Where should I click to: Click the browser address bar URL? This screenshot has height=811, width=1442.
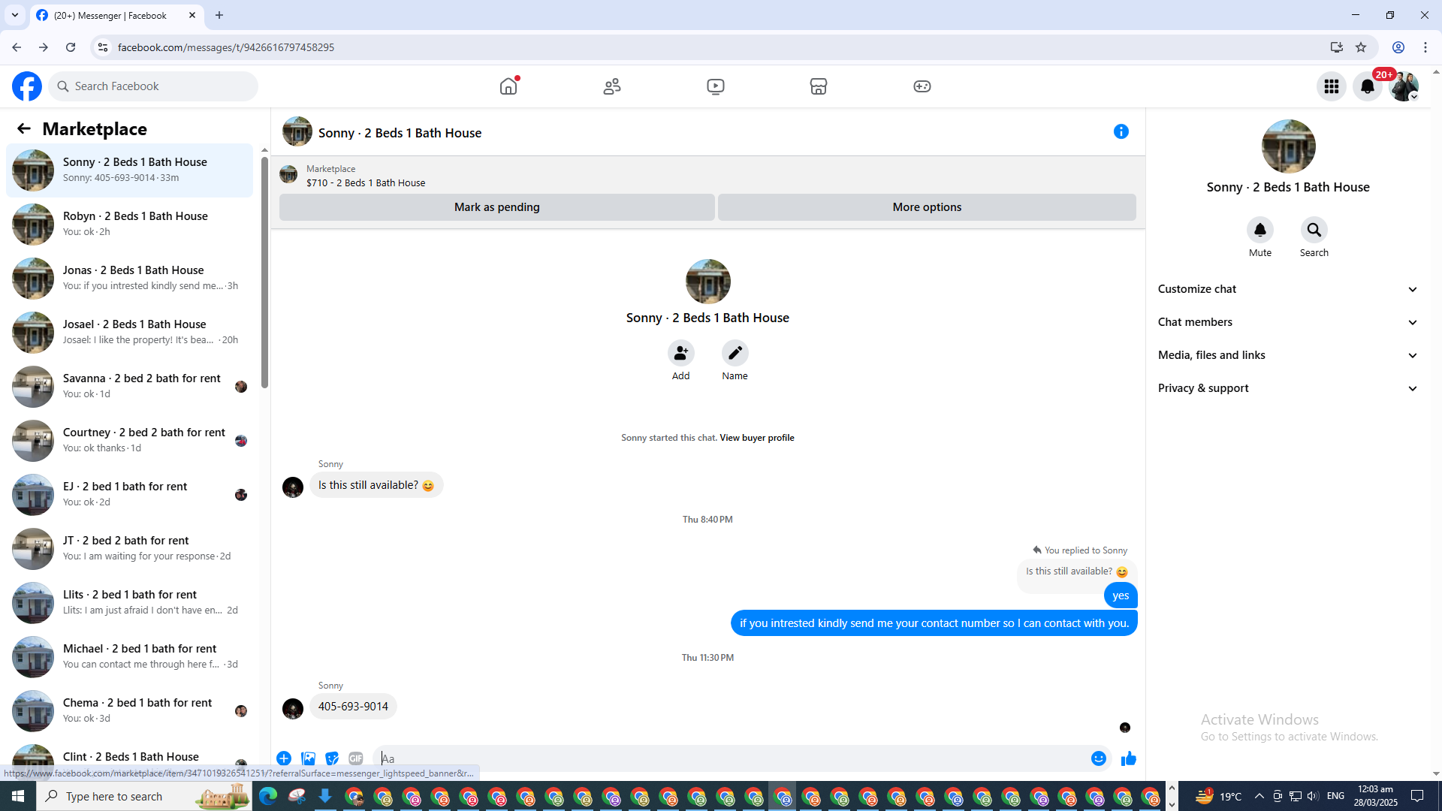coord(226,47)
